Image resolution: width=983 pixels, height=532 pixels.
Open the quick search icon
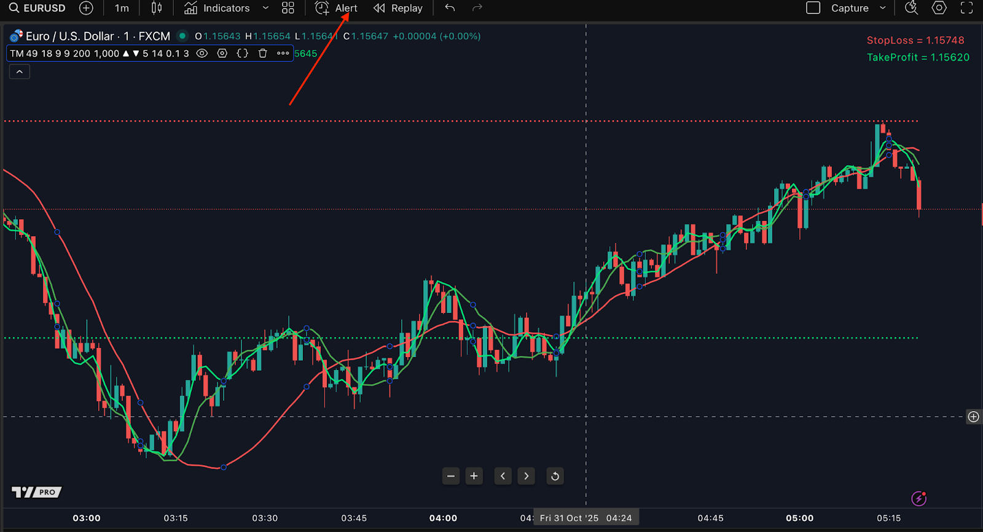(911, 8)
